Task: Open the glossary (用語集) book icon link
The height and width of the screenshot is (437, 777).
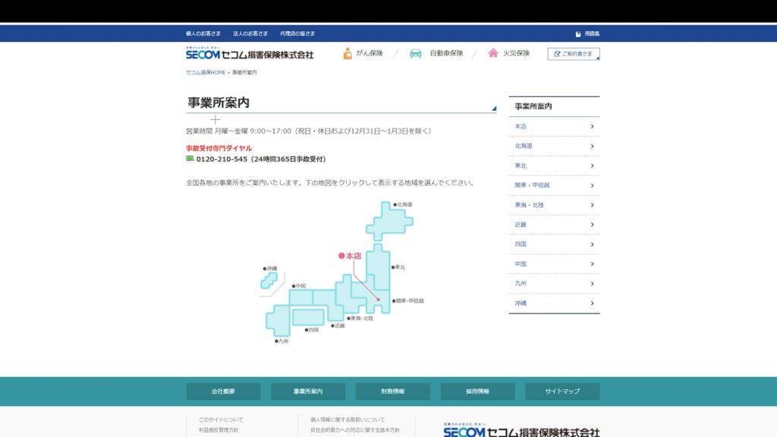Action: click(x=578, y=34)
